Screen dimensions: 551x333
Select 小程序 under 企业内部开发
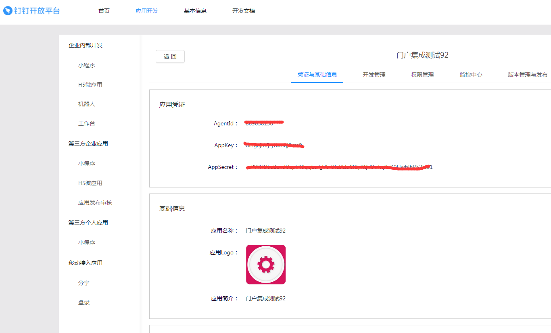pos(87,65)
